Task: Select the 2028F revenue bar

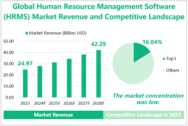Action: [98, 74]
